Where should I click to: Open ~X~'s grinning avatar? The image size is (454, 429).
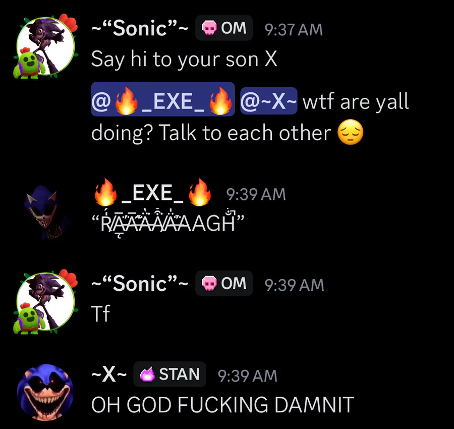(x=45, y=392)
